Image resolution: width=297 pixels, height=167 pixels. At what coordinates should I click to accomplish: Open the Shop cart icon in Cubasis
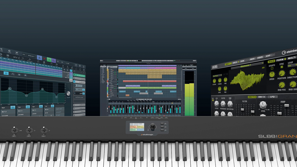pyautogui.click(x=17, y=52)
